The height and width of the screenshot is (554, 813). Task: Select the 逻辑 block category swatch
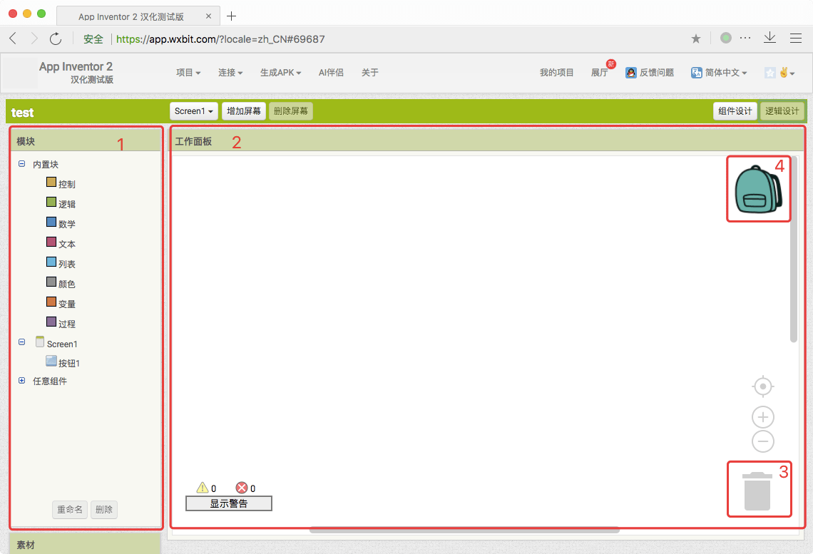pos(51,202)
